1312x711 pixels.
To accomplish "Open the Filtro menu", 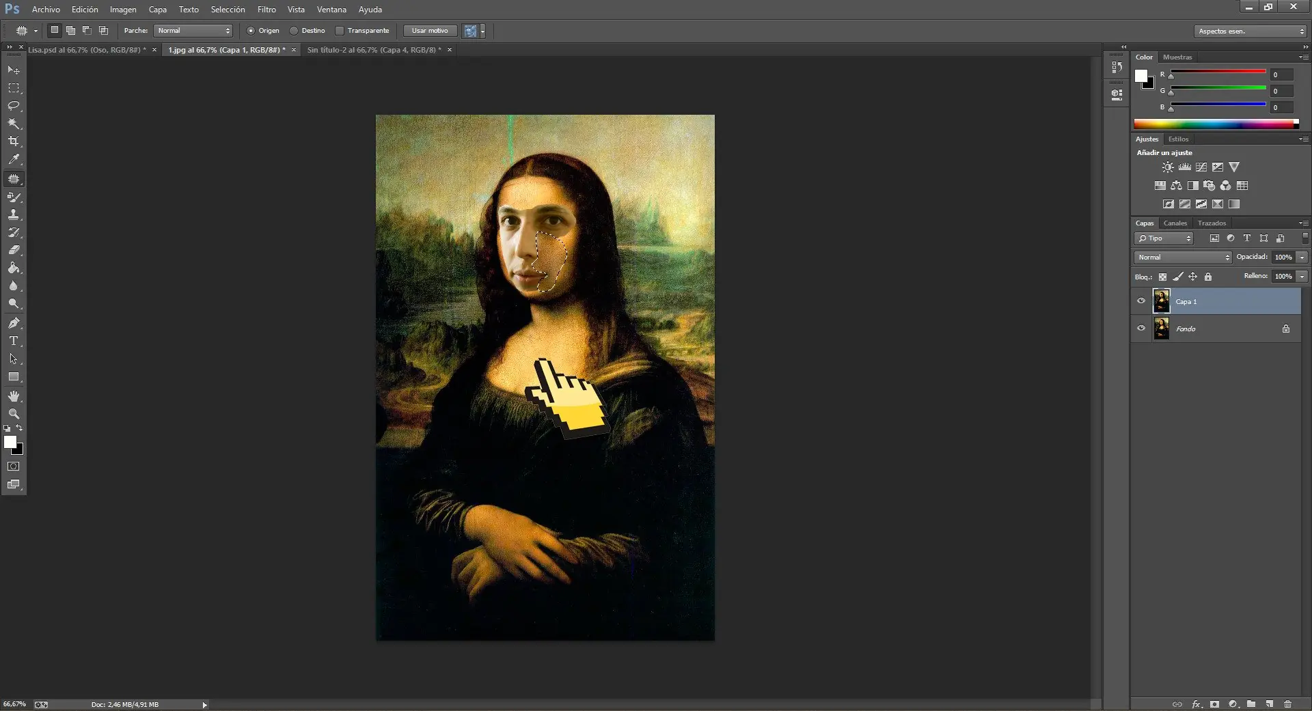I will click(x=266, y=10).
